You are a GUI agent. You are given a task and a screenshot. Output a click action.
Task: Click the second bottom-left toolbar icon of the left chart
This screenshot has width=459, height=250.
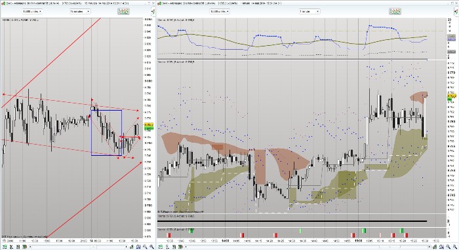pos(11,247)
